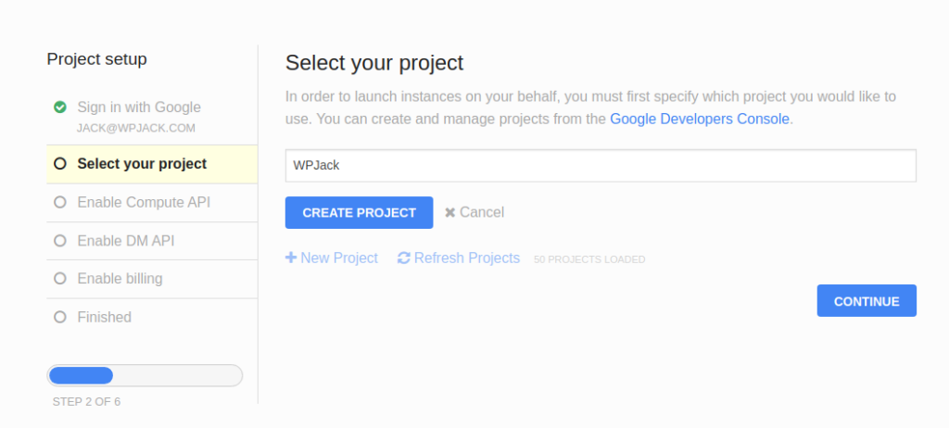The height and width of the screenshot is (428, 949).
Task: Click the step progress bar
Action: (145, 375)
